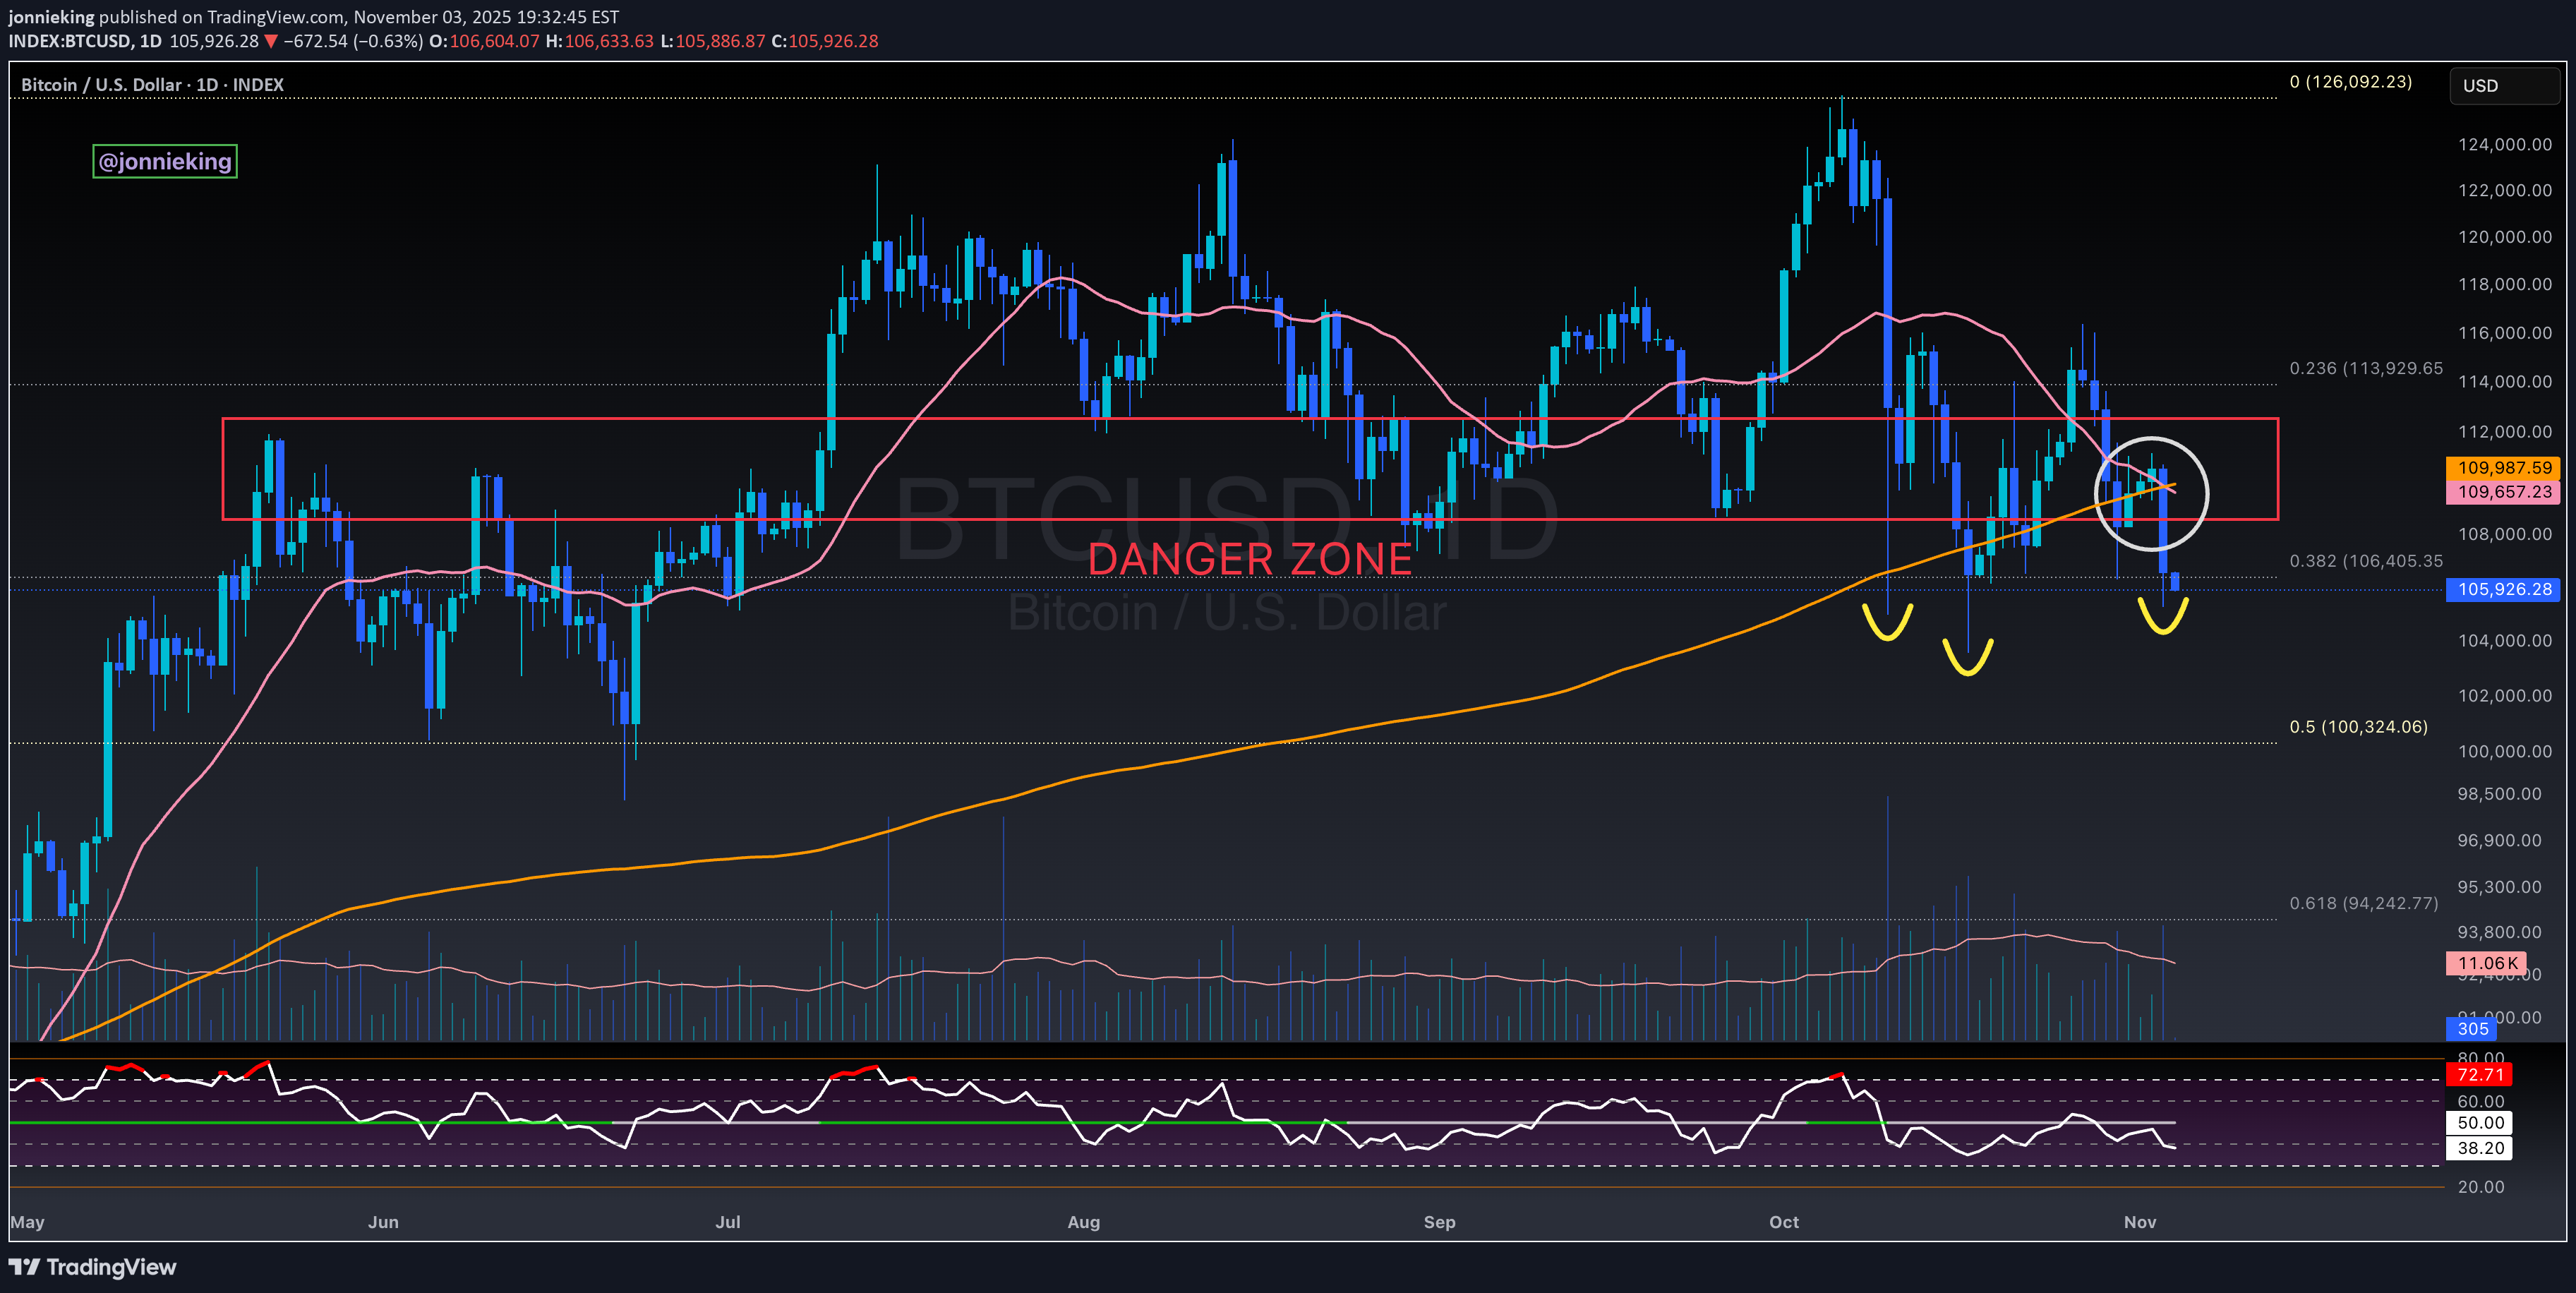
Task: Click the TradingView logo icon
Action: [24, 1267]
